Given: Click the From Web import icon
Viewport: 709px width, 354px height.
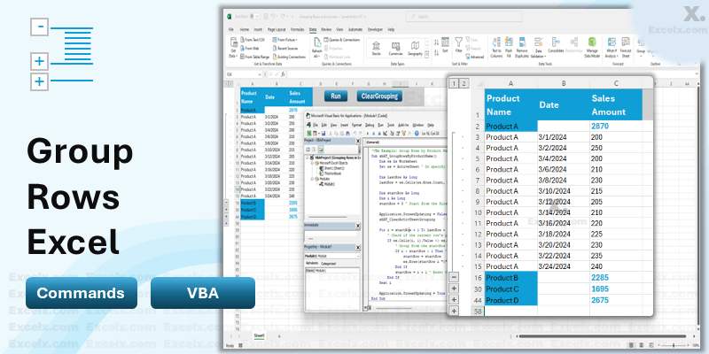Looking at the screenshot, I should 242,49.
